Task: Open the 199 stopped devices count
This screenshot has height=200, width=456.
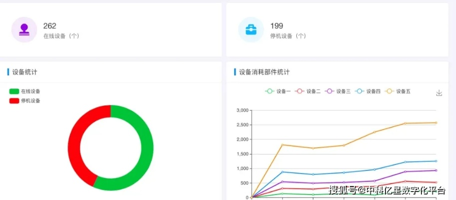Action: (x=276, y=26)
